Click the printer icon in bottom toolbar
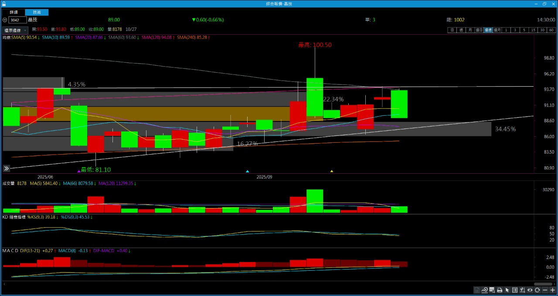 (x=500, y=290)
